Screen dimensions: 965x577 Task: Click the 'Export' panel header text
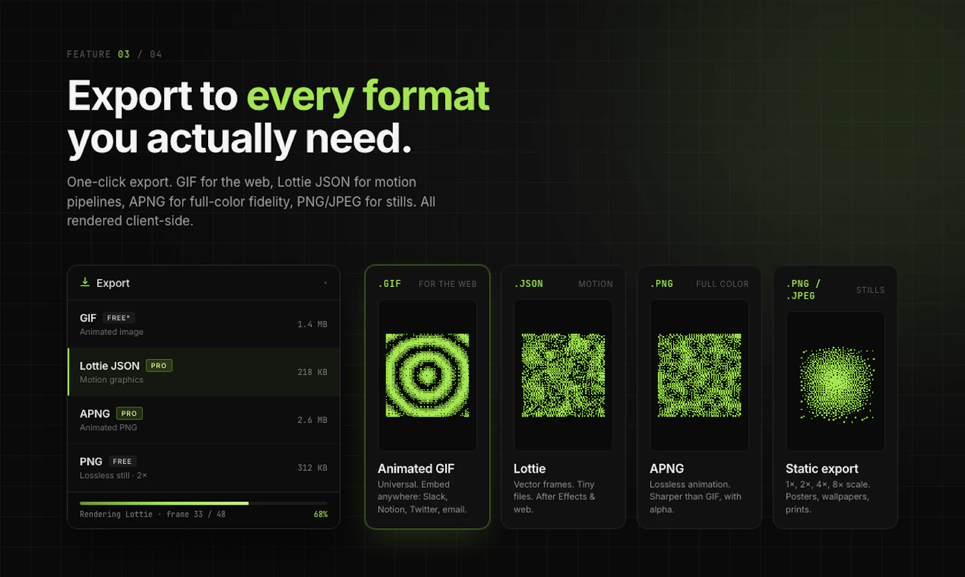coord(113,283)
